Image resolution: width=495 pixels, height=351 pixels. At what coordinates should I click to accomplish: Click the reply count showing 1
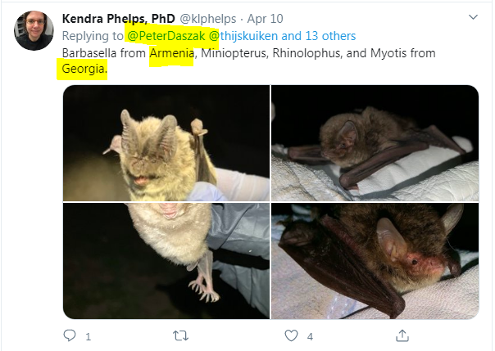pos(88,336)
